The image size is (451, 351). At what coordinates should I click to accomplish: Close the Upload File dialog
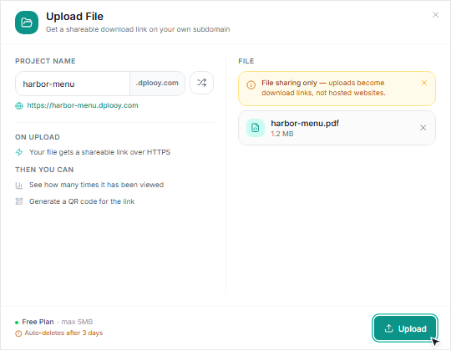coord(435,15)
